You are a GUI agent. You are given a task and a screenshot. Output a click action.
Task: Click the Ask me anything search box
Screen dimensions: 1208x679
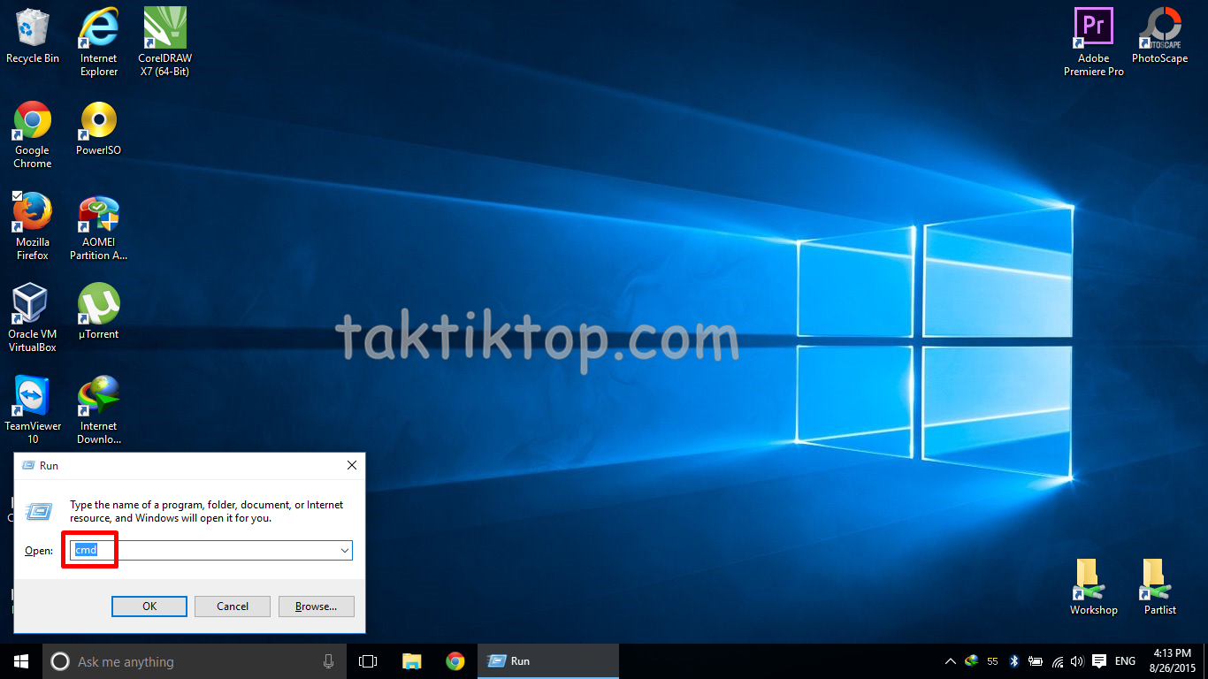coord(195,661)
